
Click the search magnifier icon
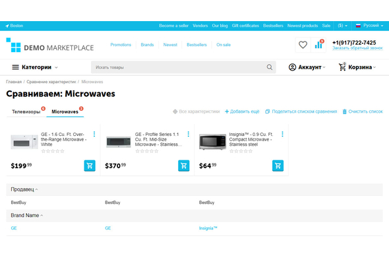(x=270, y=67)
